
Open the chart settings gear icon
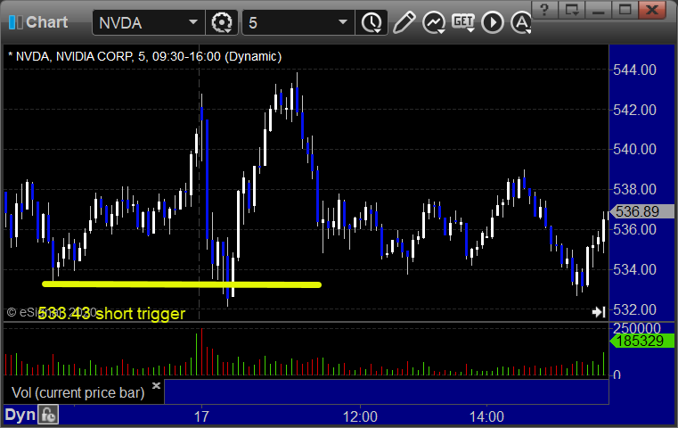tap(221, 22)
